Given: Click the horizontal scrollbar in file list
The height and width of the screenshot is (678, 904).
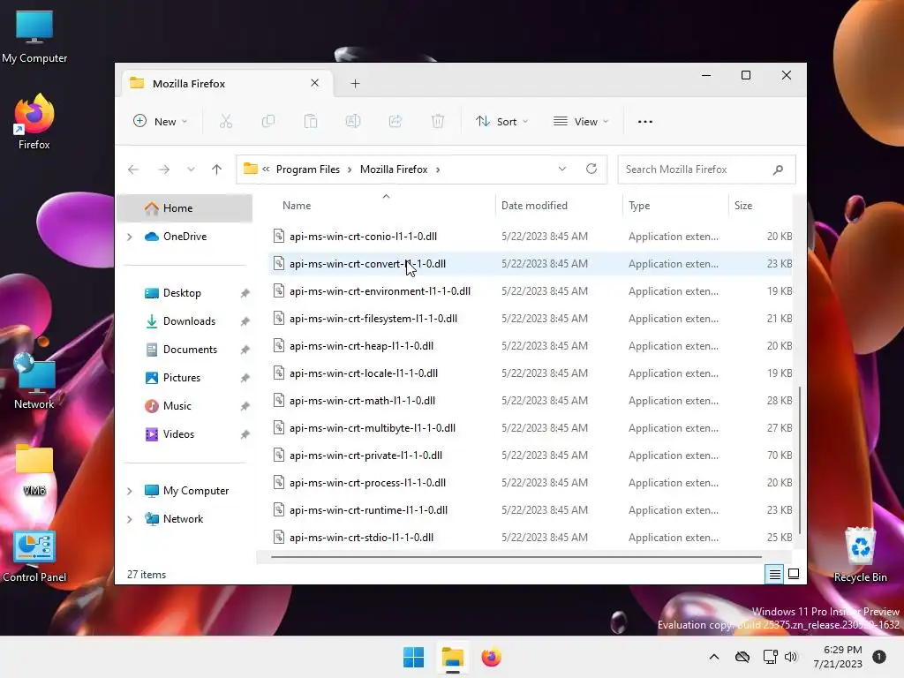Looking at the screenshot, I should pos(516,557).
